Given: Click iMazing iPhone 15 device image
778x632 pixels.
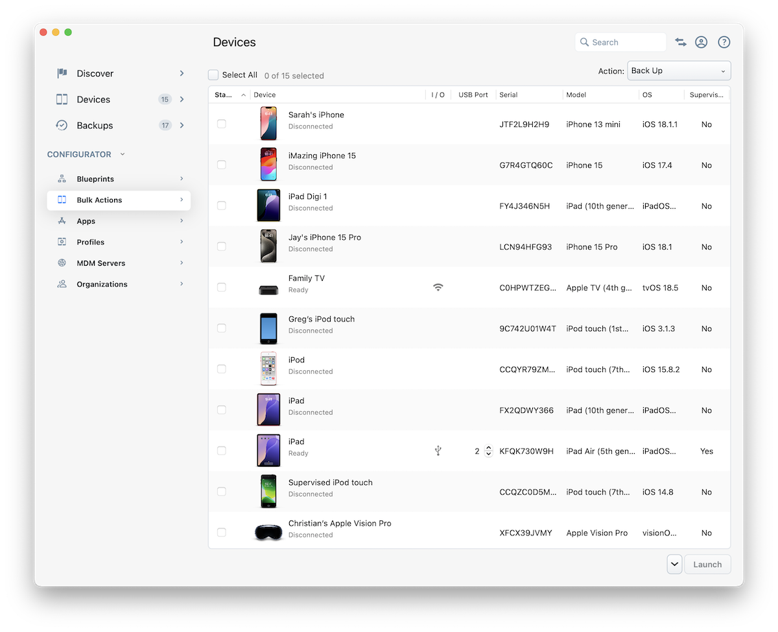Looking at the screenshot, I should pos(268,165).
